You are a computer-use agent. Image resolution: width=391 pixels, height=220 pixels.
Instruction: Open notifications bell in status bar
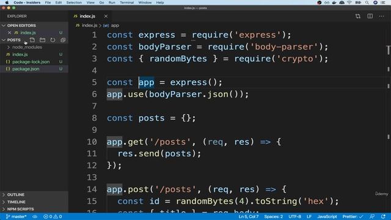(x=383, y=216)
